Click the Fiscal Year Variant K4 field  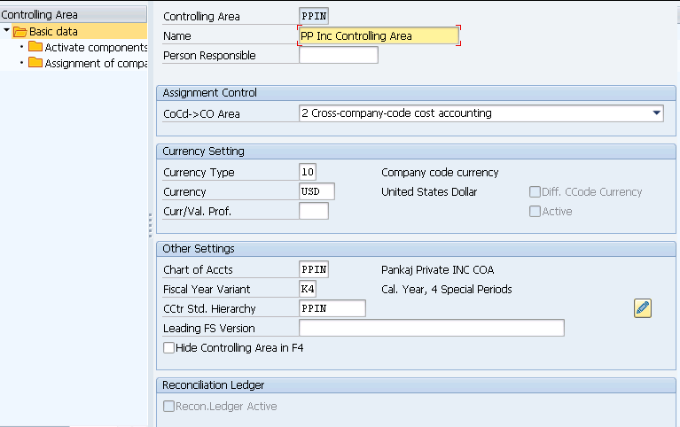point(308,289)
